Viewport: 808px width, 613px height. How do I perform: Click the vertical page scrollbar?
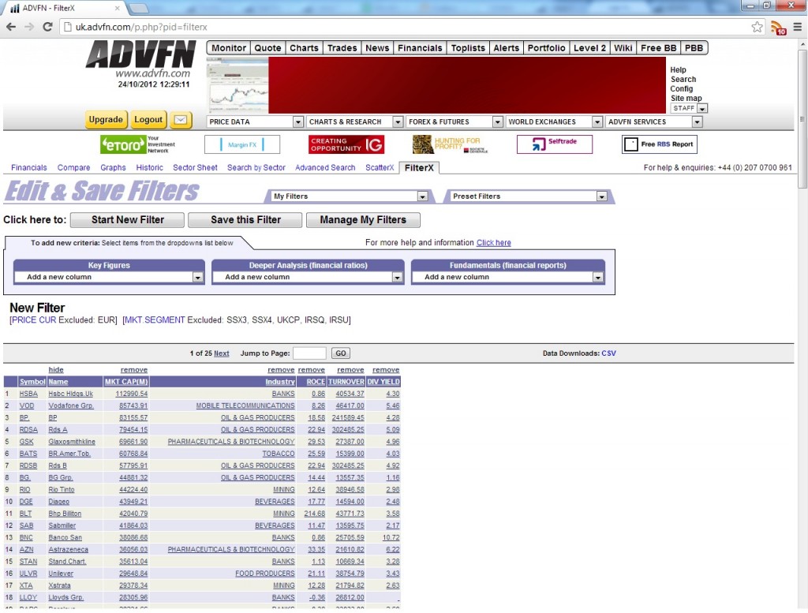(802, 118)
